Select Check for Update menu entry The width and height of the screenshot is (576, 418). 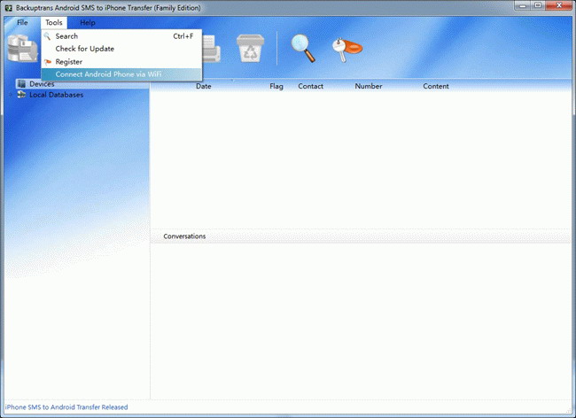coord(121,49)
